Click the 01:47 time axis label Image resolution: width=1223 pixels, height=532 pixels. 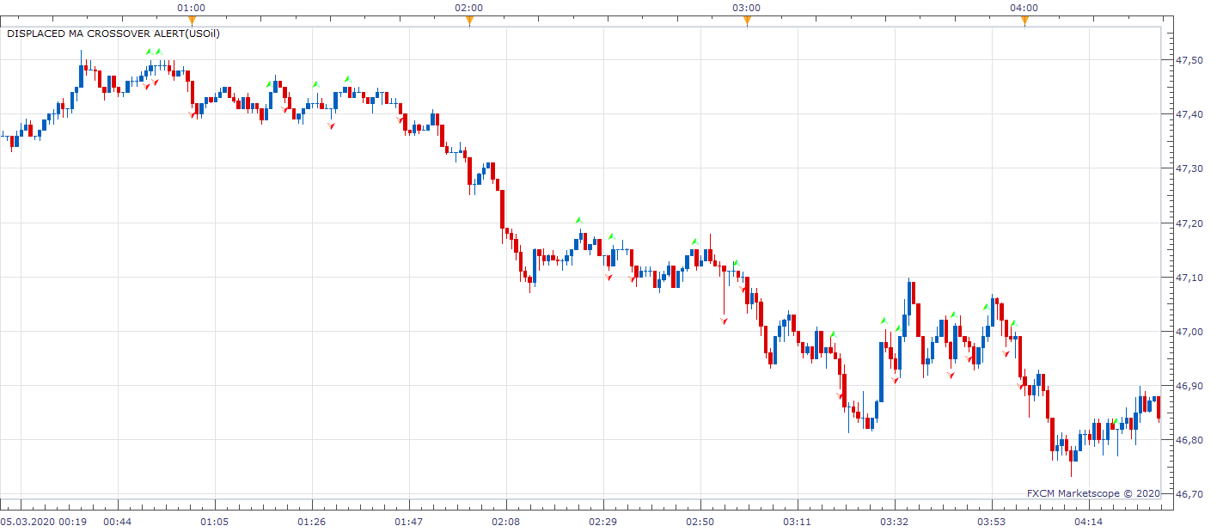[409, 522]
